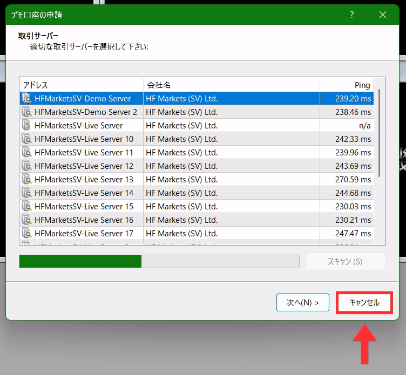Click the 239.20 ms ping value
This screenshot has width=406, height=375.
tap(353, 99)
